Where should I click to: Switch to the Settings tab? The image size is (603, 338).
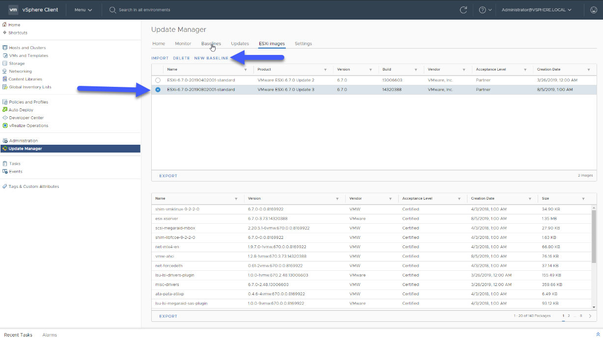(303, 44)
